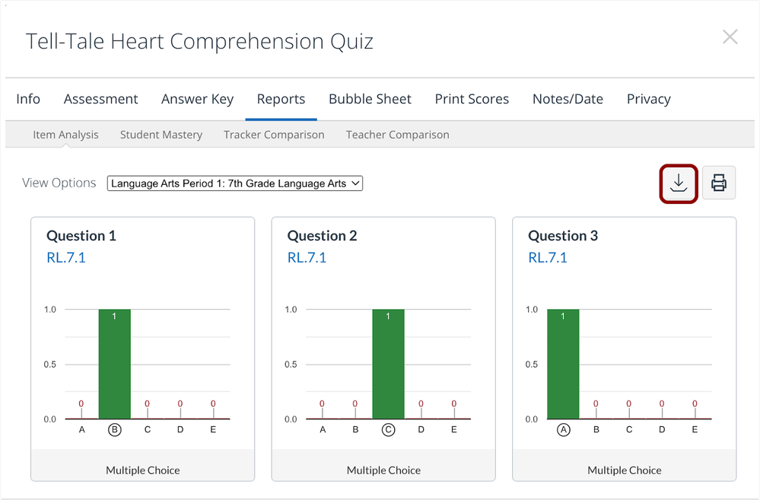This screenshot has width=760, height=500.
Task: Show the Student Mastery report
Action: 161,135
